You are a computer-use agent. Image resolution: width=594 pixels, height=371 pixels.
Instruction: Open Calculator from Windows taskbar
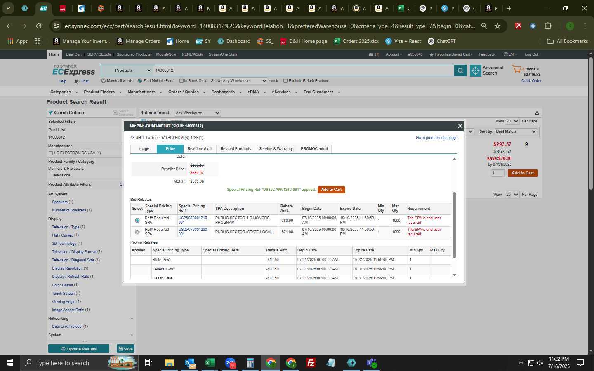tap(250, 363)
